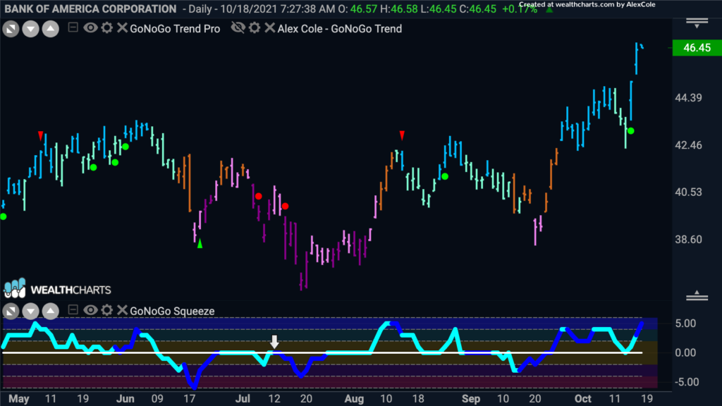722x406 pixels.
Task: Remove the GoNoGo Trend Pro indicator
Action: (x=121, y=27)
